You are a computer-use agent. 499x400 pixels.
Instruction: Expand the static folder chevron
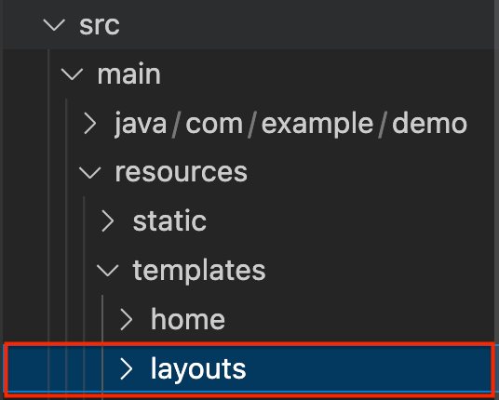coord(108,221)
